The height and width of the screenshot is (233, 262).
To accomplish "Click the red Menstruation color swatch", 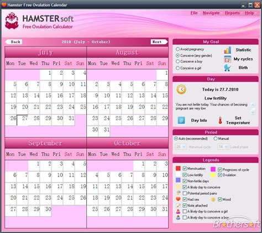I will pos(178,168).
